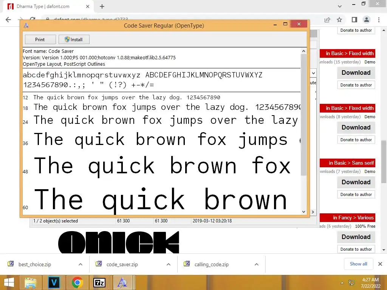387x290 pixels.
Task: Open Windows Start button
Action: click(x=9, y=282)
